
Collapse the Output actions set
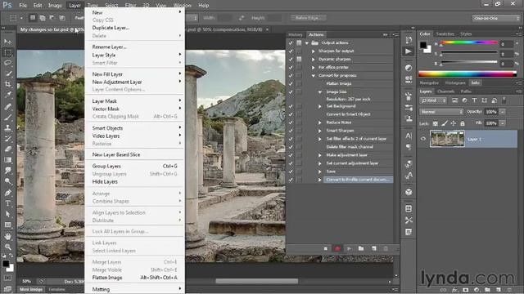point(307,43)
